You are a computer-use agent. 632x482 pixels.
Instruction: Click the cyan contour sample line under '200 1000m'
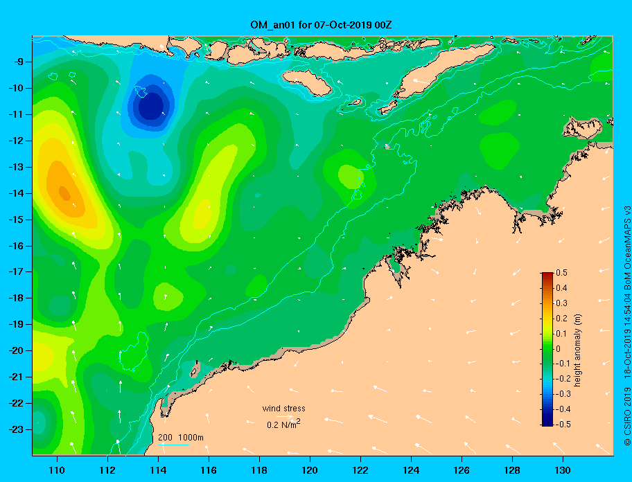tap(174, 445)
